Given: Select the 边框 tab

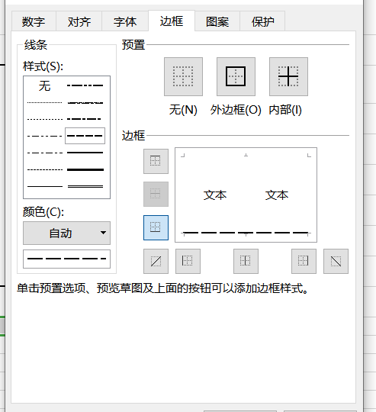Looking at the screenshot, I should pyautogui.click(x=172, y=21).
